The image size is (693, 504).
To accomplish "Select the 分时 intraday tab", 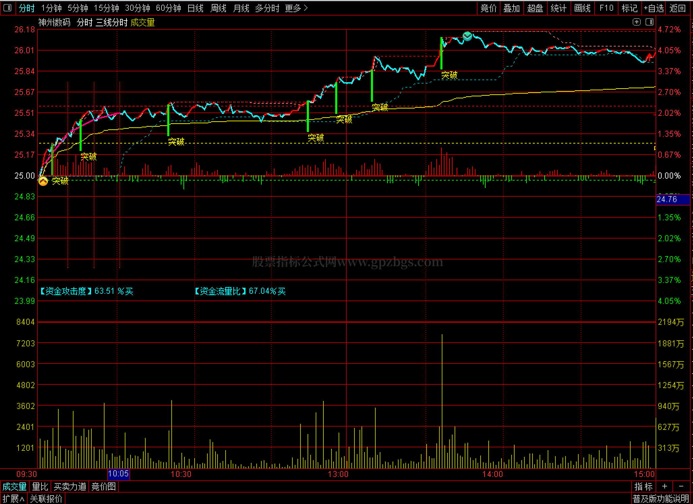I will (x=27, y=8).
